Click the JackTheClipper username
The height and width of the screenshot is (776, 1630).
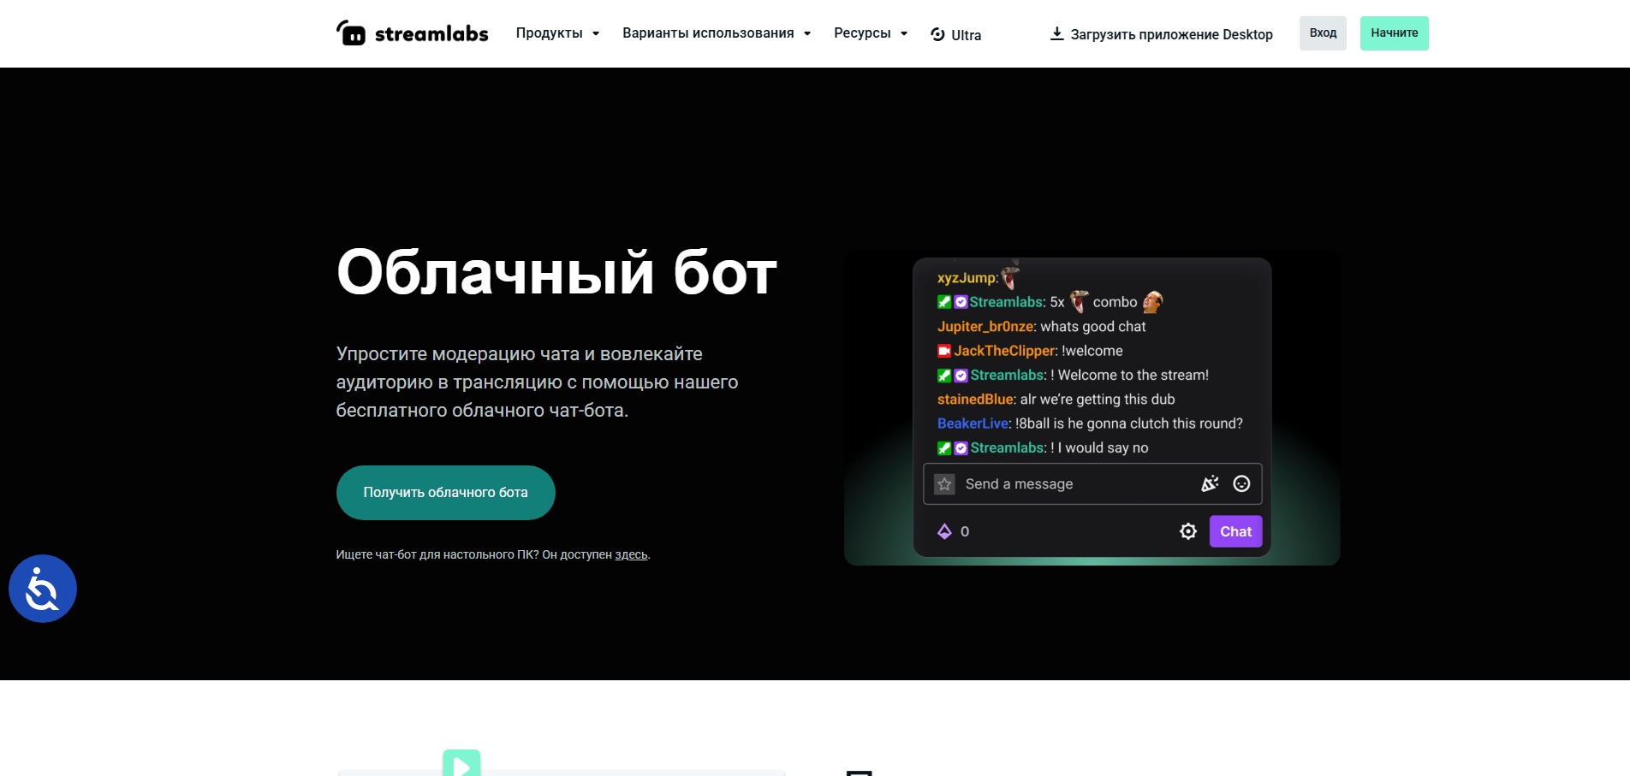pyautogui.click(x=1006, y=351)
